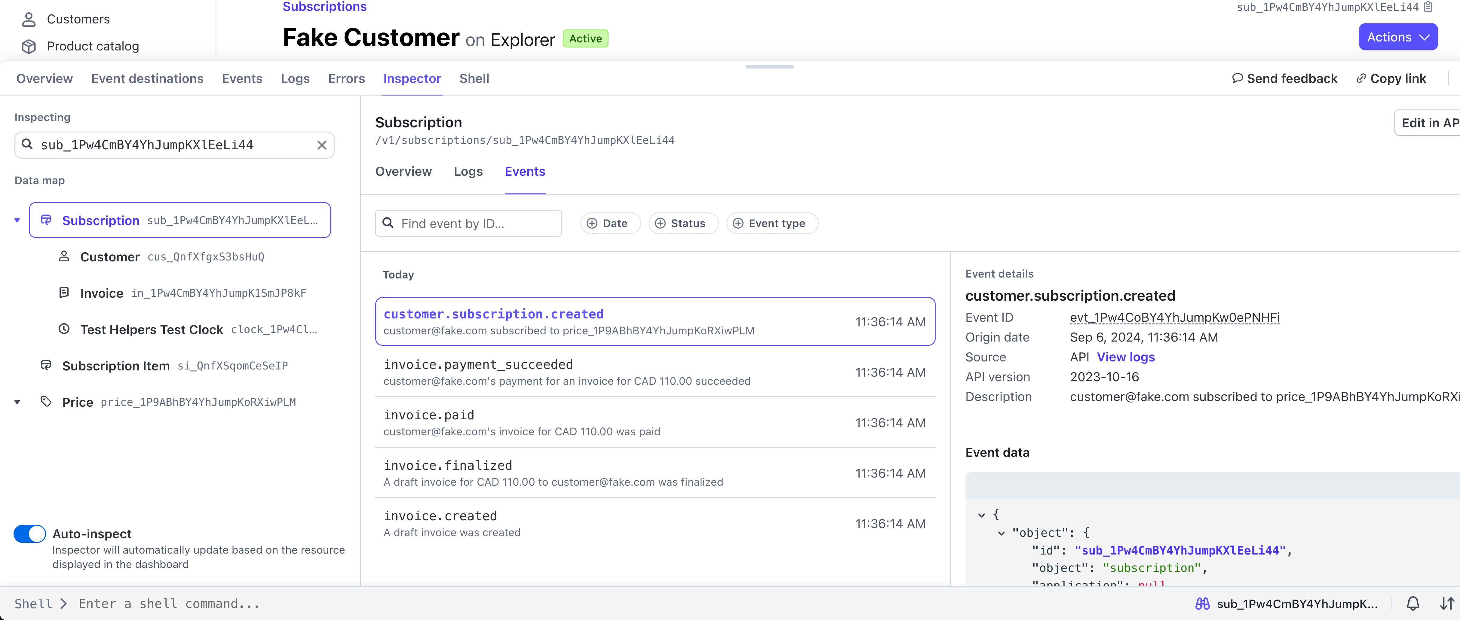Collapse the Subscription tree node

click(17, 220)
